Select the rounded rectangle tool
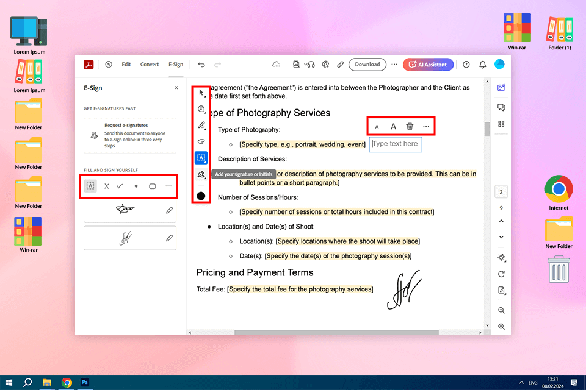This screenshot has width=586, height=390. [x=153, y=186]
